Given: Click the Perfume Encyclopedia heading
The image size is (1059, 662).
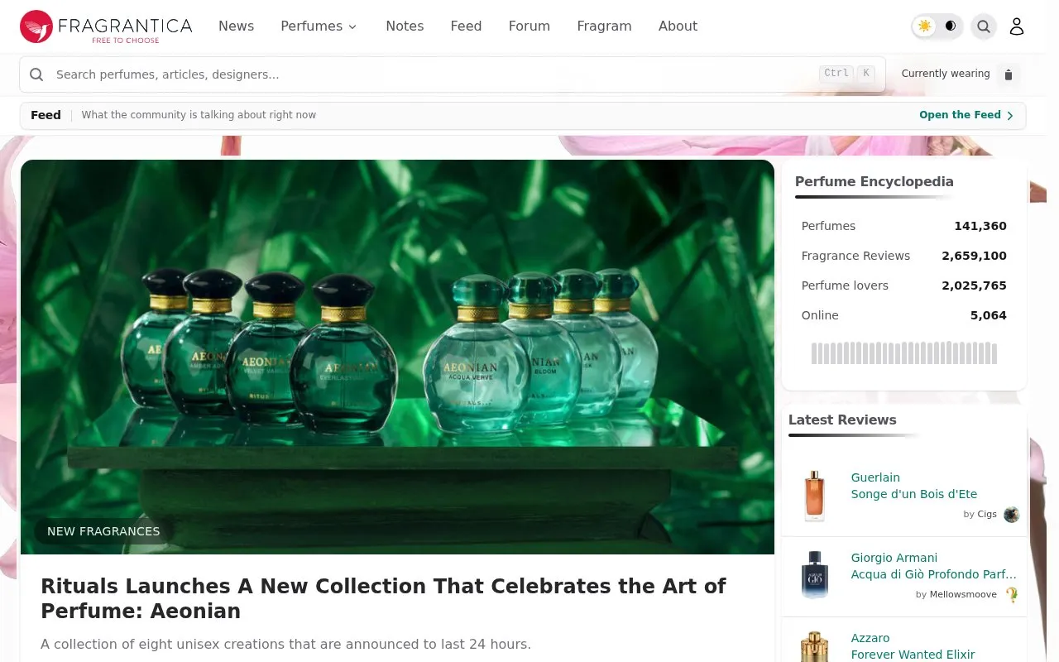Looking at the screenshot, I should [x=874, y=181].
